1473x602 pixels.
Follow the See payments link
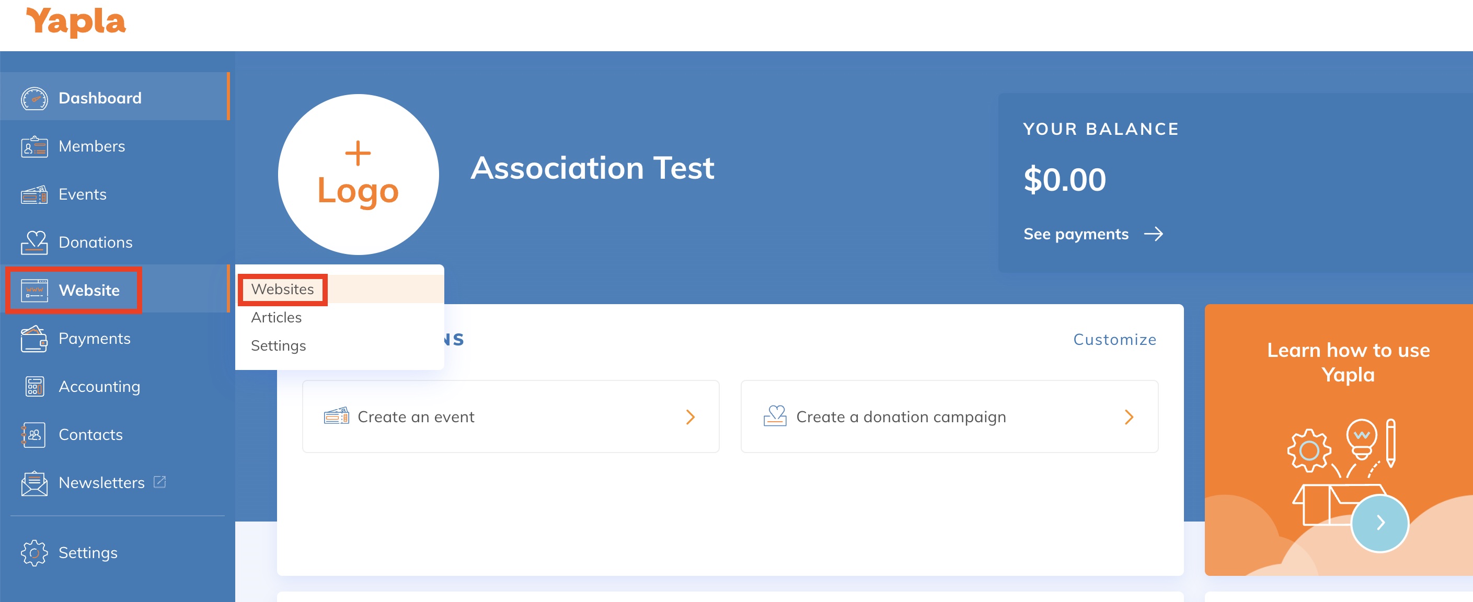pyautogui.click(x=1093, y=234)
